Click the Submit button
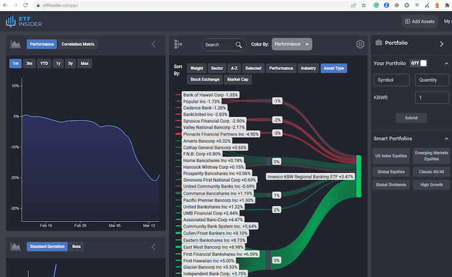Viewport: 452px width, 277px height. point(411,118)
